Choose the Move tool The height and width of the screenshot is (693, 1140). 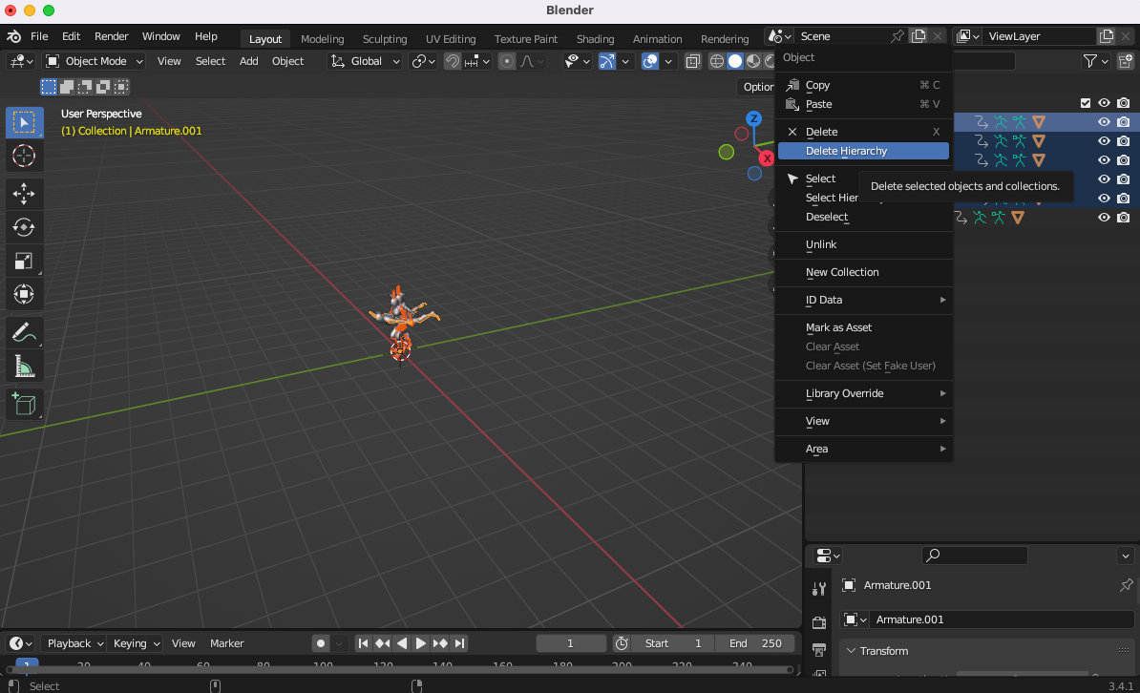coord(24,194)
